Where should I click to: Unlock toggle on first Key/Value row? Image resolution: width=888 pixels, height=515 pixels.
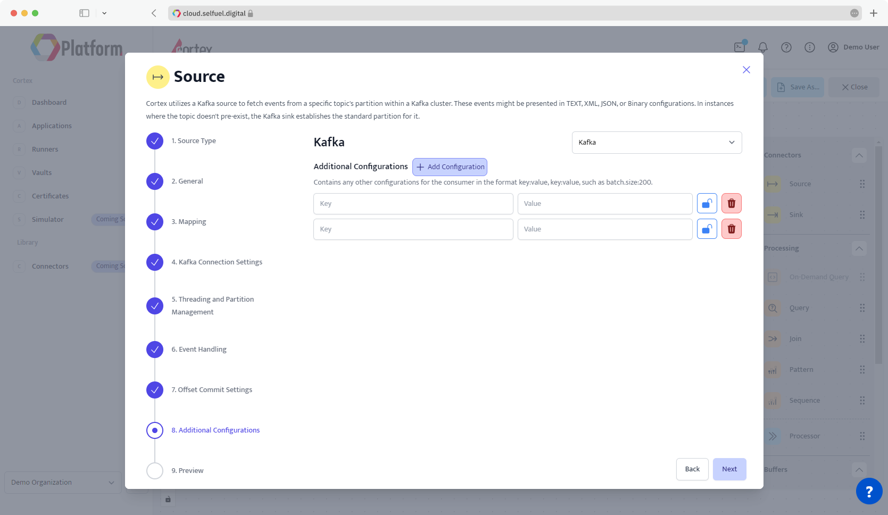pyautogui.click(x=707, y=203)
